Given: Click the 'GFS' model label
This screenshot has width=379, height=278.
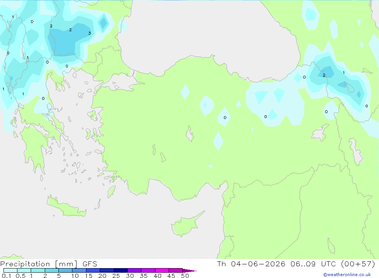Looking at the screenshot, I should (90, 264).
